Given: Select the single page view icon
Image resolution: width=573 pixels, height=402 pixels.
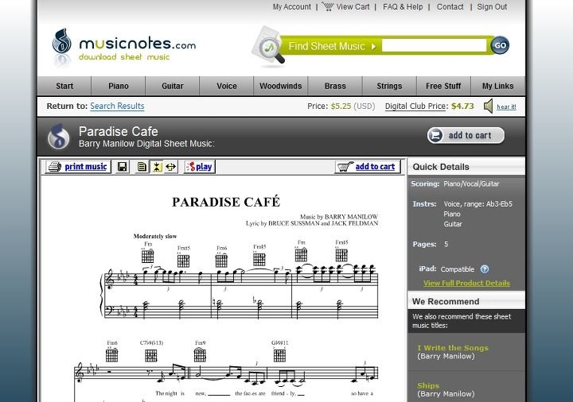Looking at the screenshot, I should [x=142, y=167].
